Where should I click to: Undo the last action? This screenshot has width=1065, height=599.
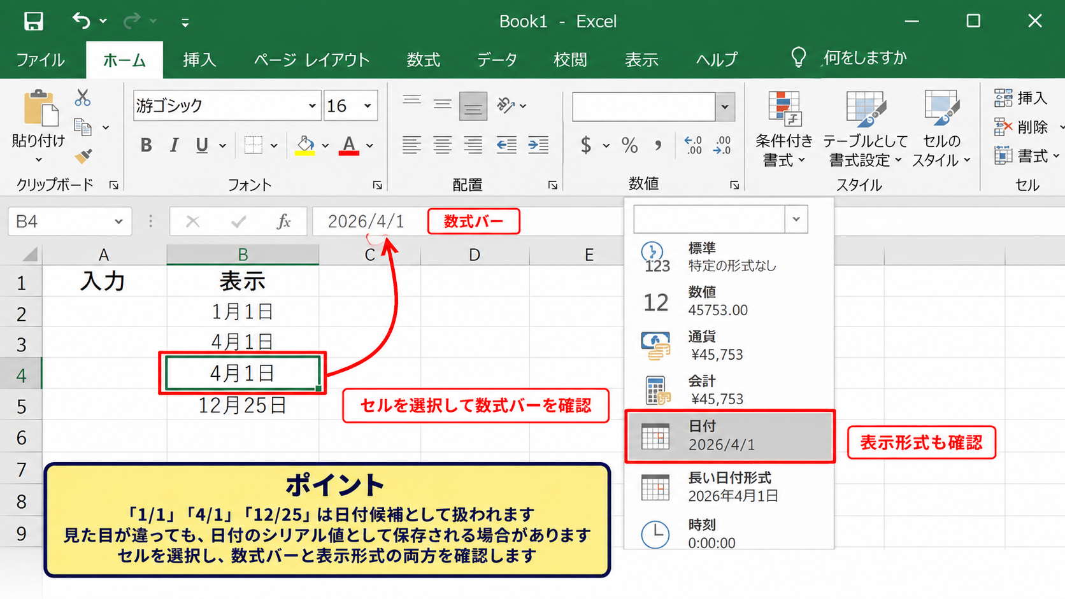tap(81, 21)
